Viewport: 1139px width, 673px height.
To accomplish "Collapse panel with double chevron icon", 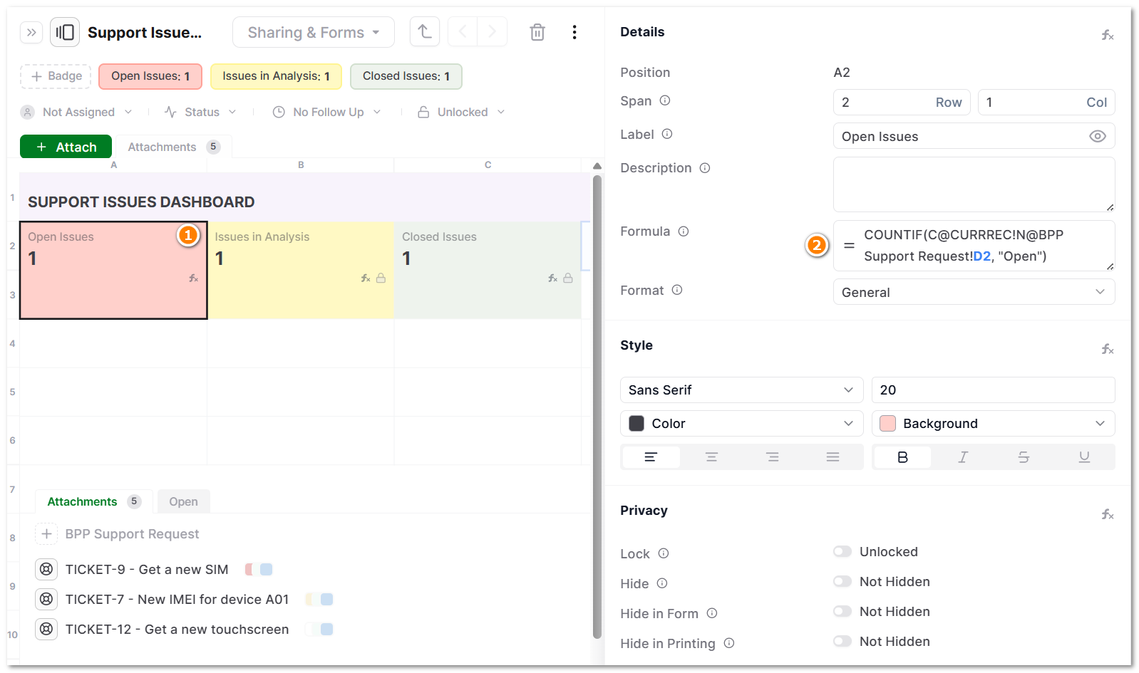I will [x=31, y=32].
